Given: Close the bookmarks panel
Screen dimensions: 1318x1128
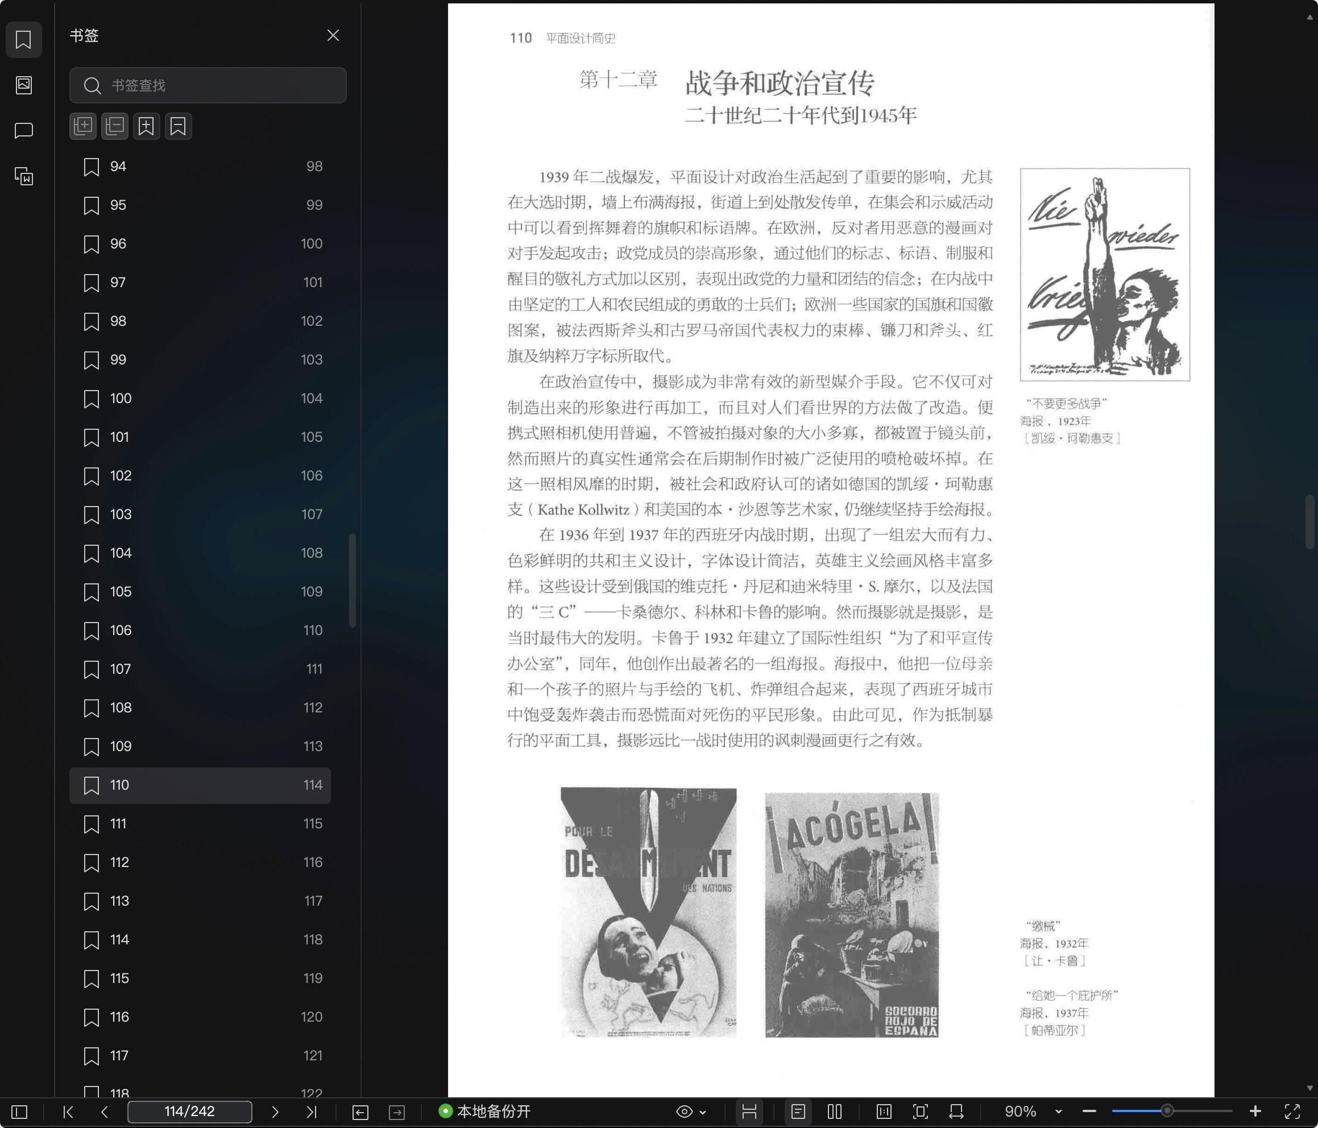Looking at the screenshot, I should [333, 36].
